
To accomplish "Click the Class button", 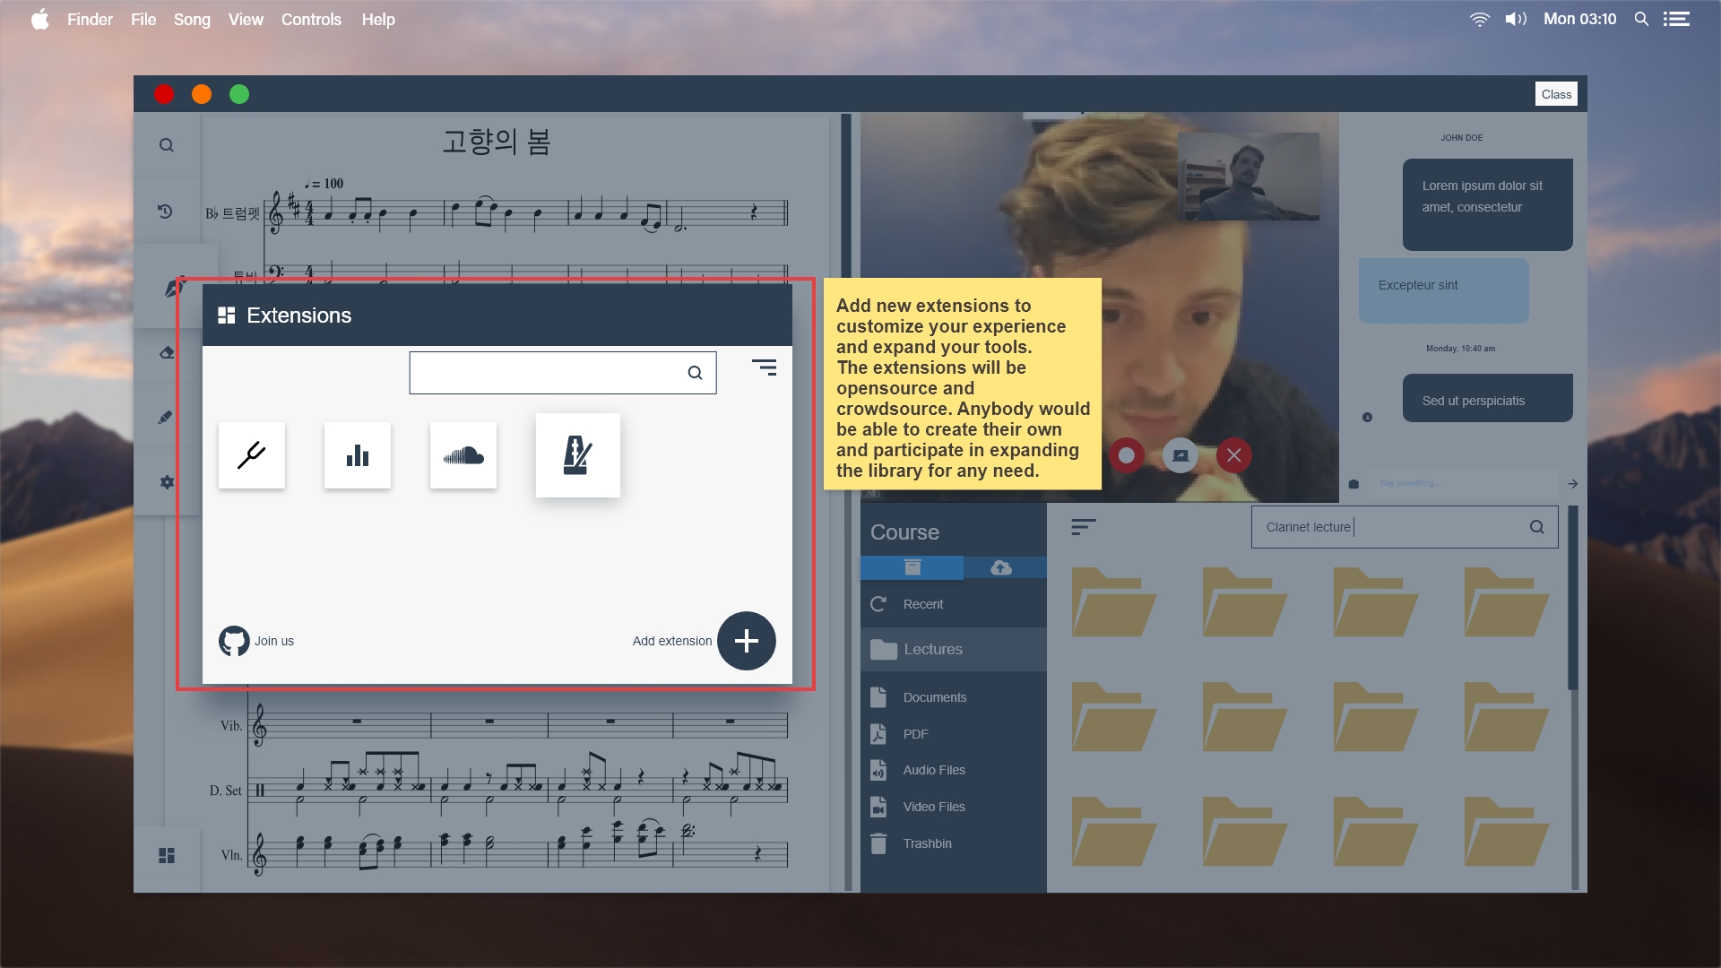I will 1556,94.
